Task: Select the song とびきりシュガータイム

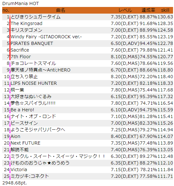Action: point(35,17)
